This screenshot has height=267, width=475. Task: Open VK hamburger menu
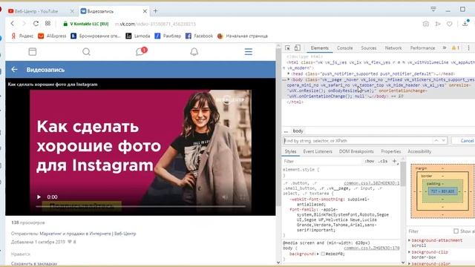249,52
